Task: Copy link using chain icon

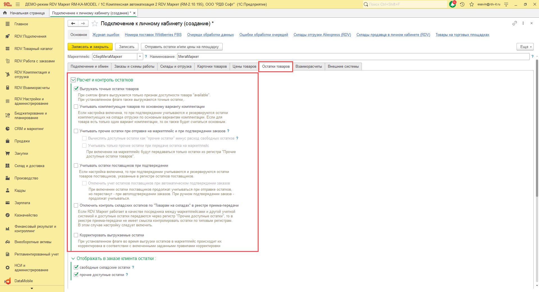Action: click(x=515, y=23)
